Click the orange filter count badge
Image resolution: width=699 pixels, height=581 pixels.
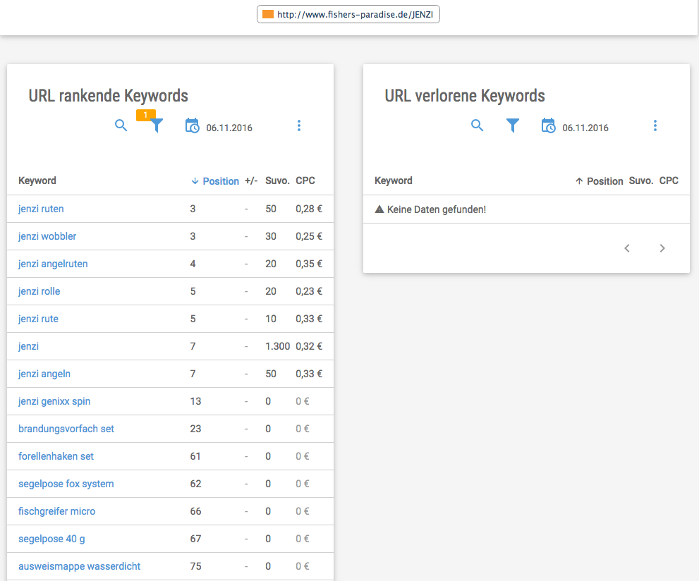click(x=145, y=115)
